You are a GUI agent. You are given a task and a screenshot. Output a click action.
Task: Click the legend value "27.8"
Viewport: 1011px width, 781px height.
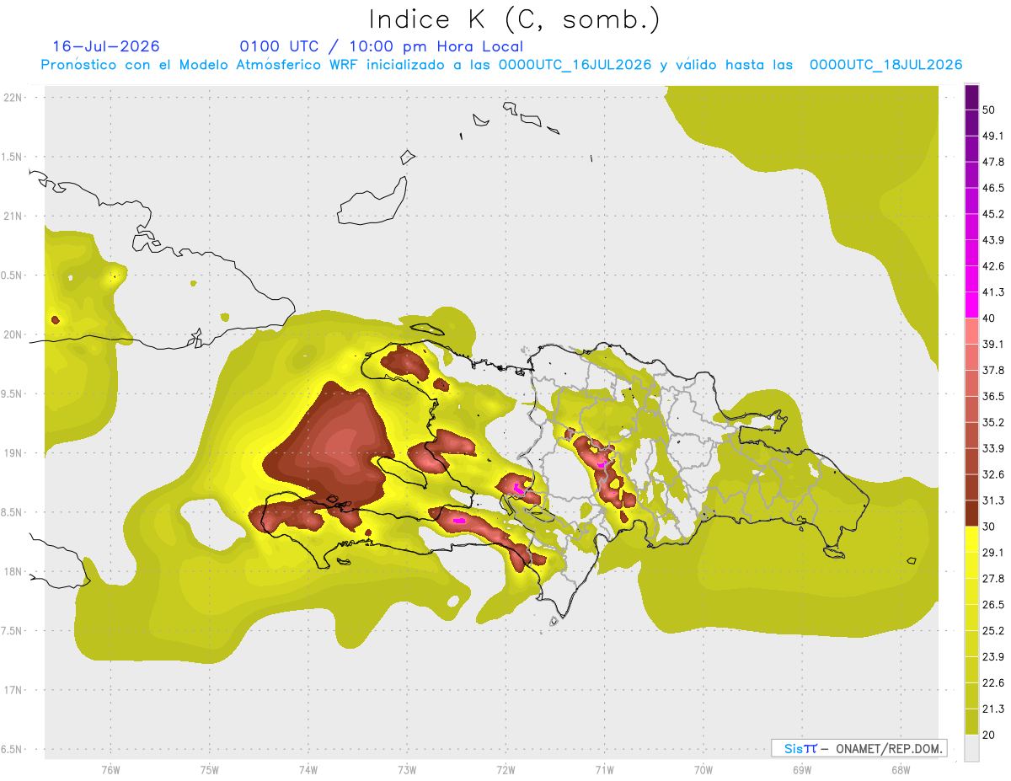point(992,579)
